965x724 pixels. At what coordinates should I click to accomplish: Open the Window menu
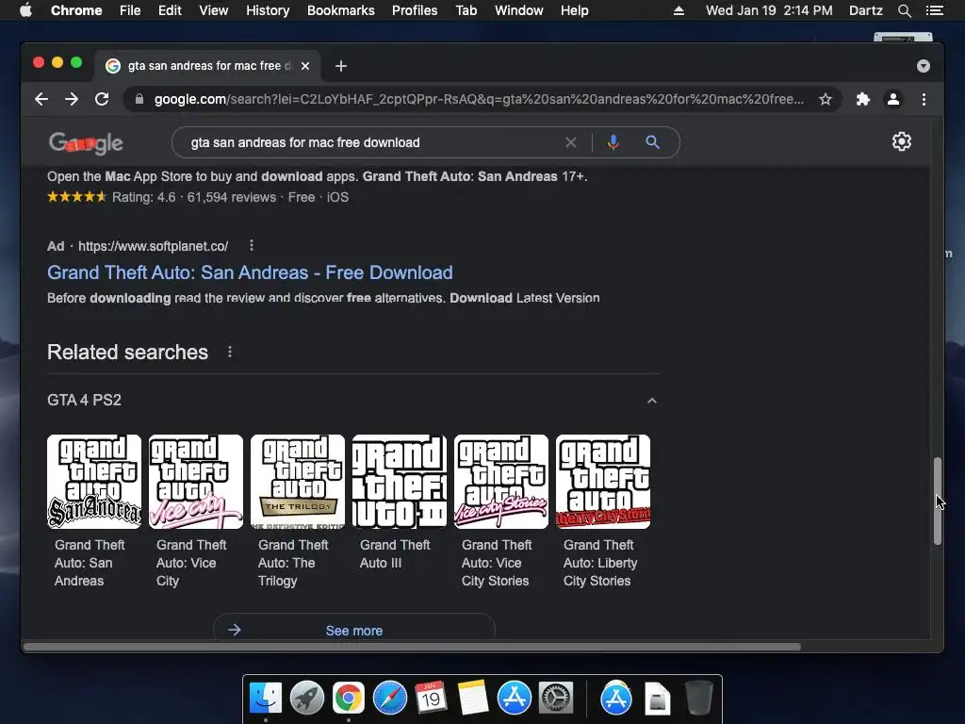(519, 10)
